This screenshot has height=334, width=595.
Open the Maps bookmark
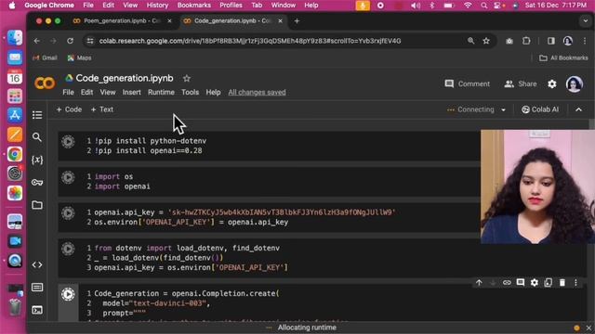click(x=79, y=58)
